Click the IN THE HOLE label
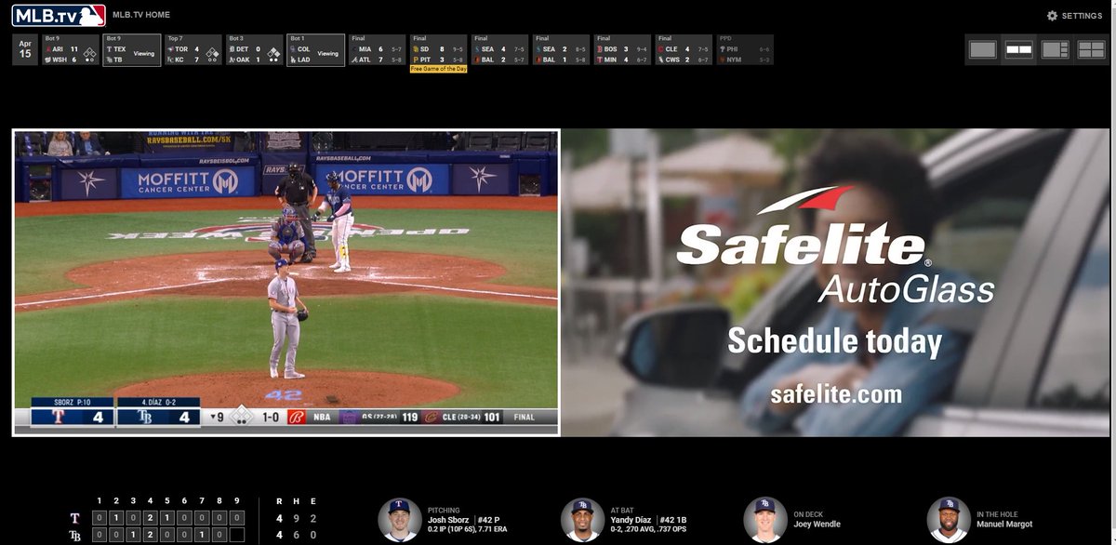This screenshot has height=545, width=1116. [999, 514]
